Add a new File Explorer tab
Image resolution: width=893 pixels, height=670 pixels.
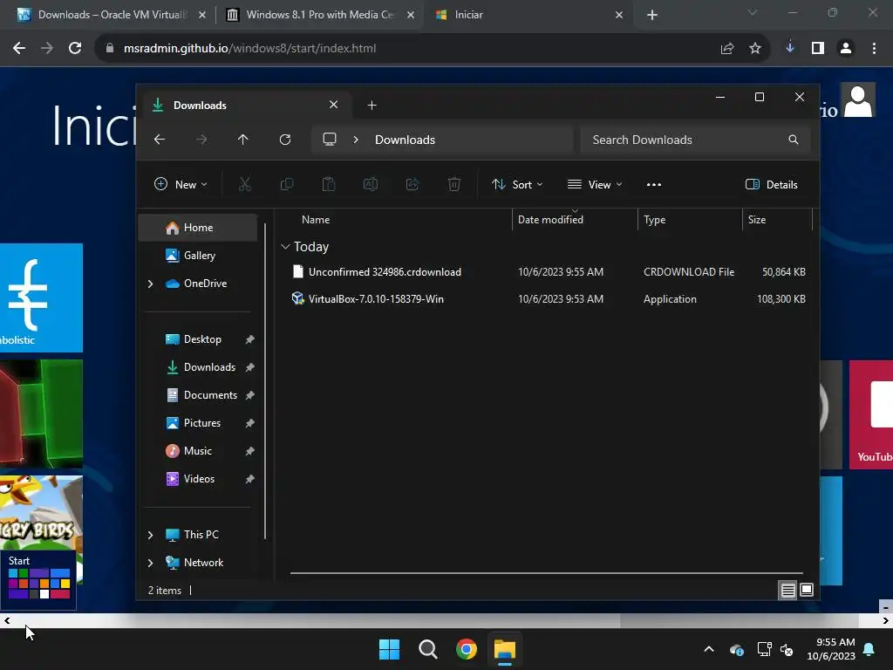tap(372, 106)
